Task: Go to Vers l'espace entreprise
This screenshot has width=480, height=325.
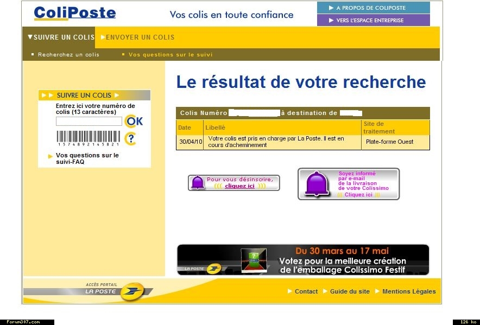Action: [373, 21]
